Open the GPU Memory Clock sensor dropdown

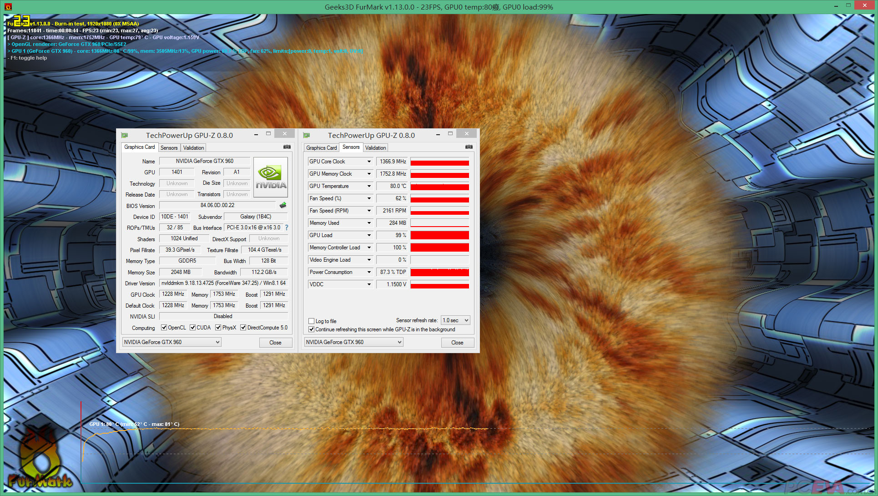coord(369,174)
